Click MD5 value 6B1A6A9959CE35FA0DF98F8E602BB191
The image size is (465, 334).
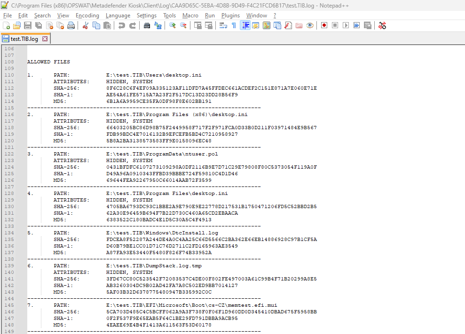[x=159, y=101]
